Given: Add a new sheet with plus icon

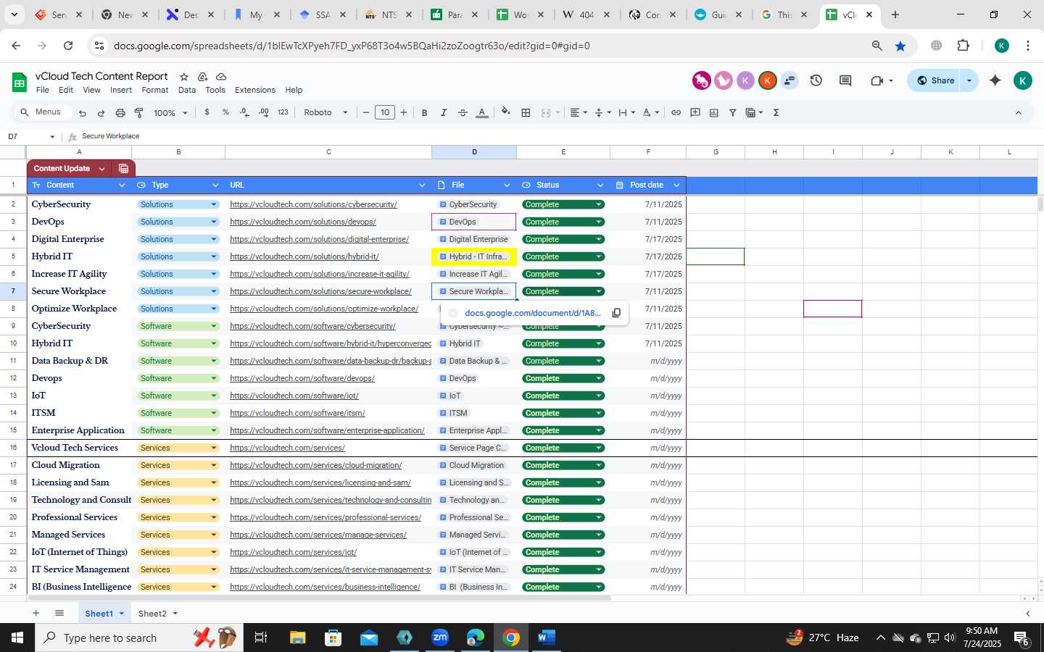Looking at the screenshot, I should 36,613.
